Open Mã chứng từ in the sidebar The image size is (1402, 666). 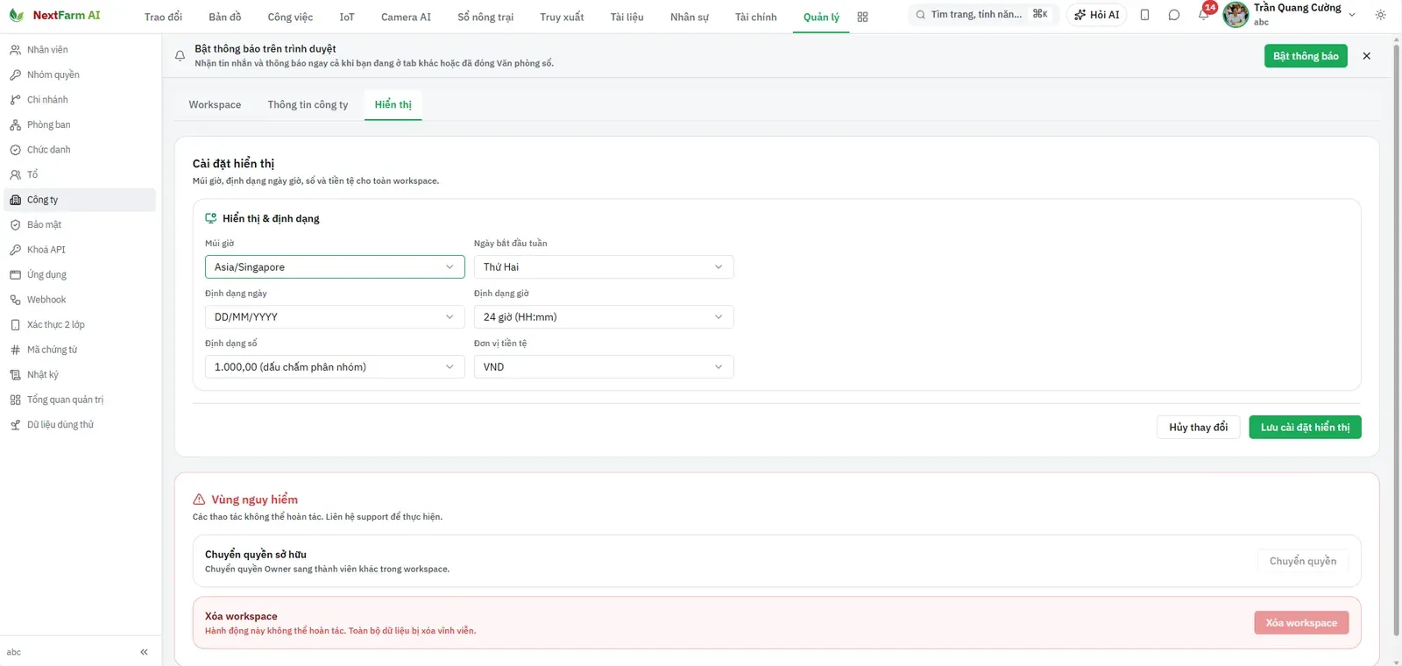[x=80, y=350]
